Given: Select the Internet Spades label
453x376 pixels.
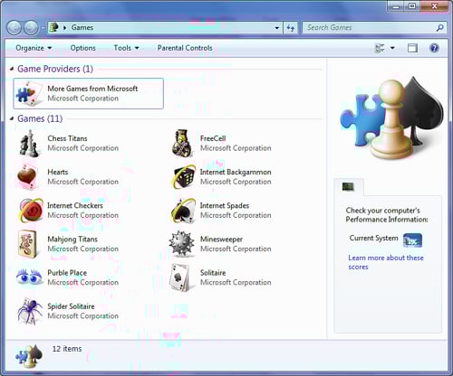Looking at the screenshot, I should coord(225,205).
